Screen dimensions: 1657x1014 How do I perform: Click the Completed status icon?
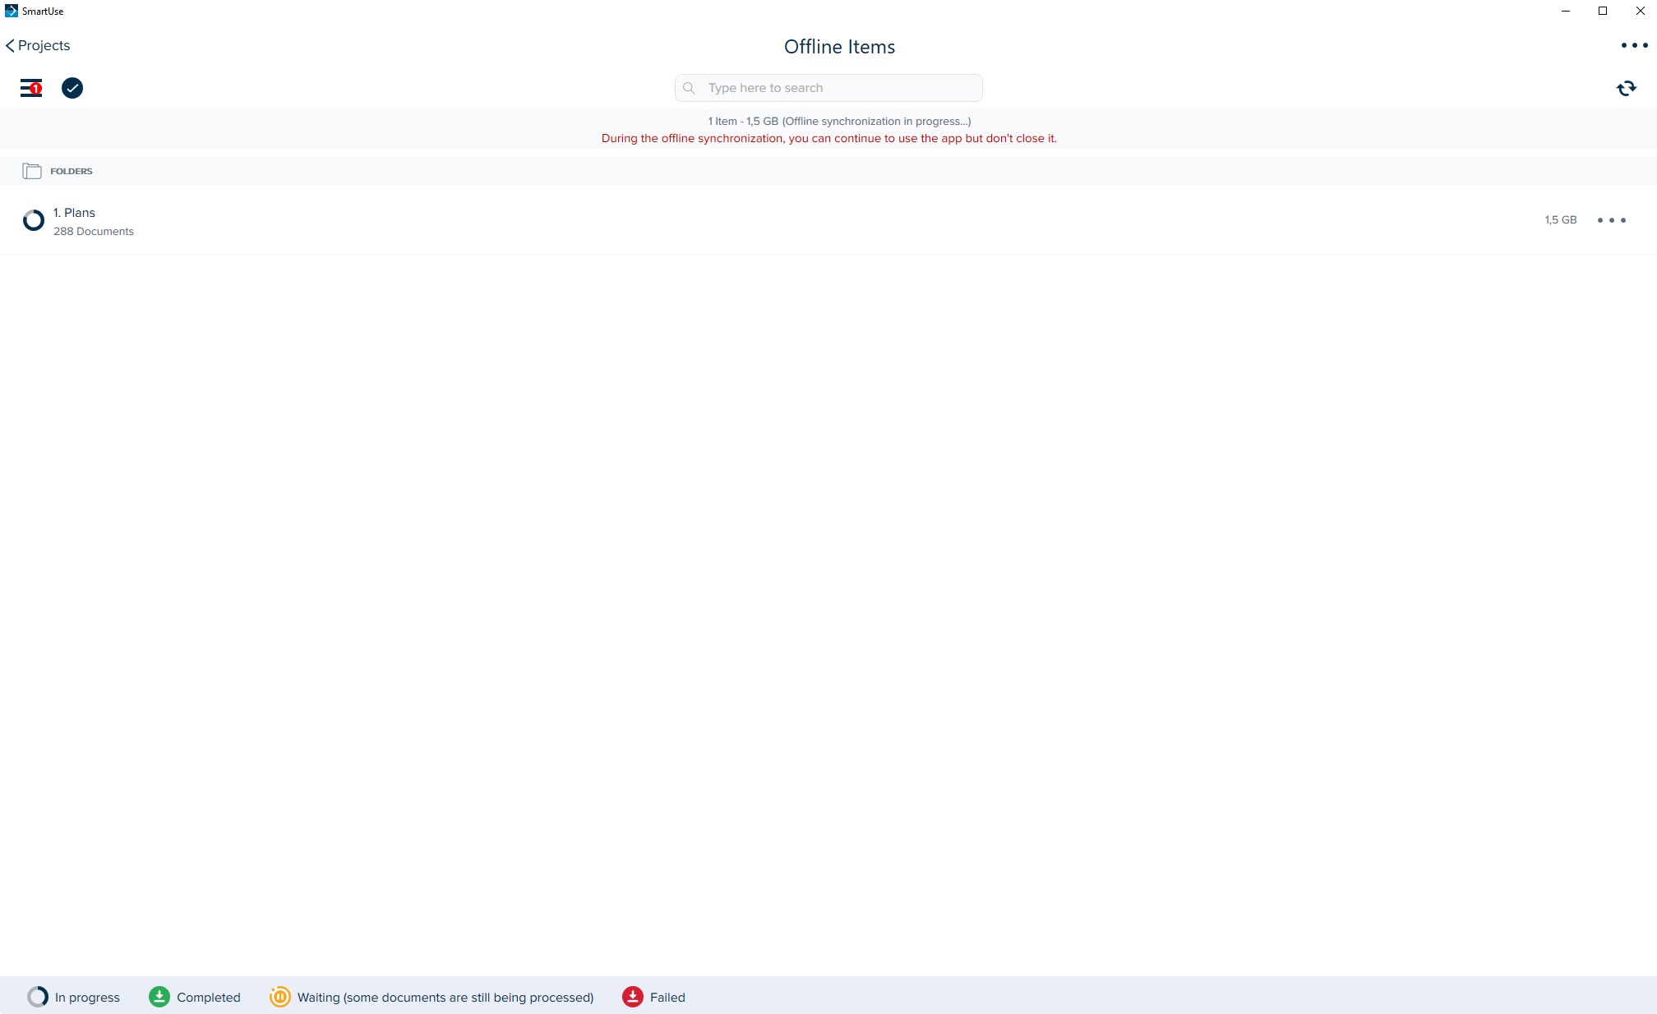point(158,998)
